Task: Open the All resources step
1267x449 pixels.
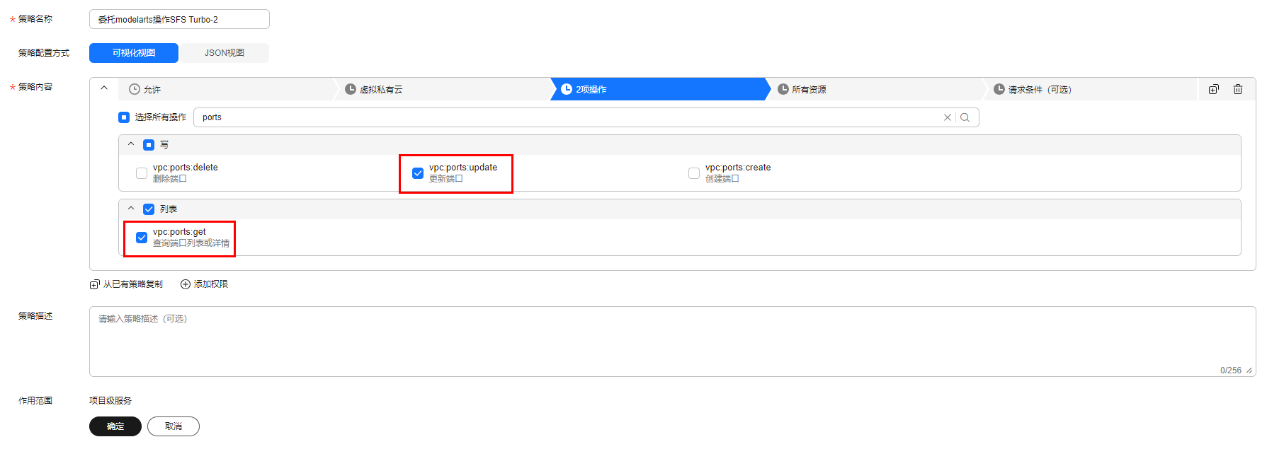Action: (x=876, y=89)
